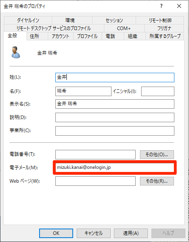Apply changes with 適用(A) button
Viewport: 189px width, 242px height.
point(131,233)
